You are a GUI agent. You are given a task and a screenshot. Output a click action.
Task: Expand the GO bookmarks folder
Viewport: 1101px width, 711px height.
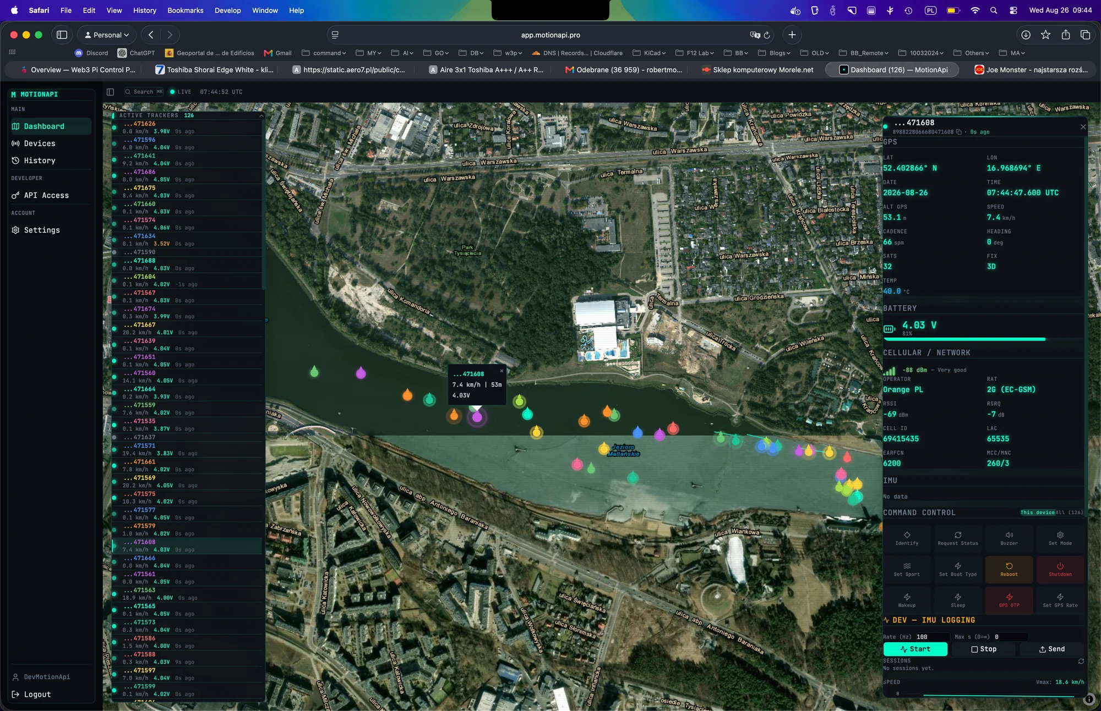tap(436, 53)
